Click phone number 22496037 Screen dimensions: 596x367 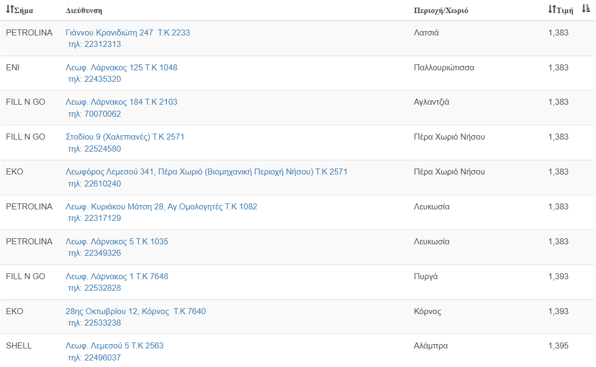coord(102,358)
